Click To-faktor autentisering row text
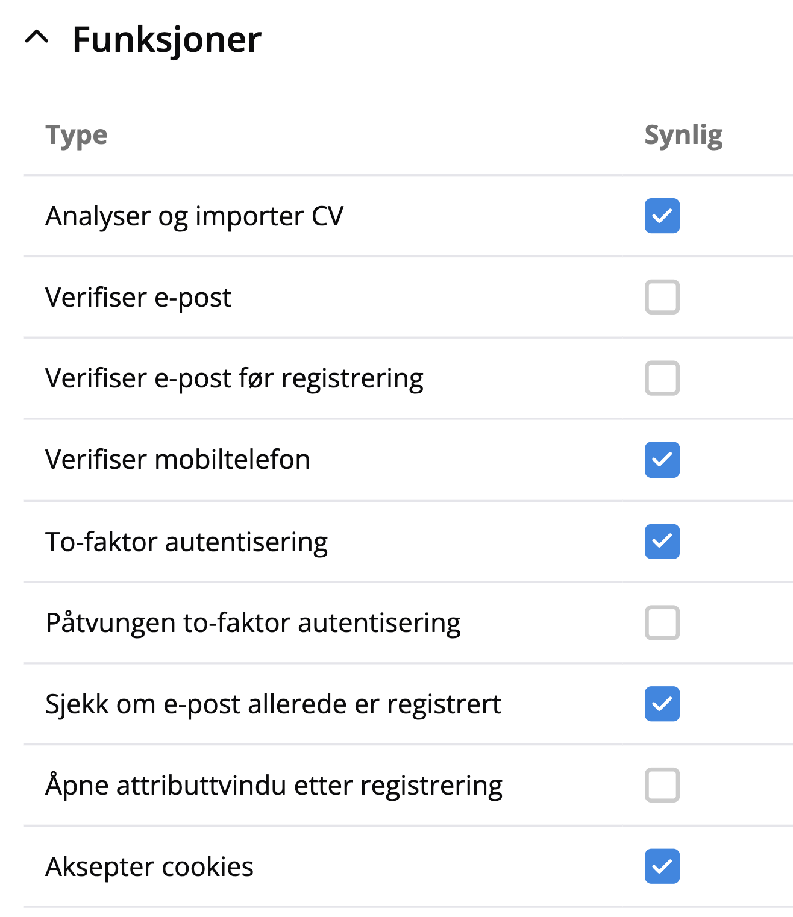The width and height of the screenshot is (793, 917). [186, 542]
